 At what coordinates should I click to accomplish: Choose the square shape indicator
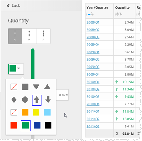[25, 87]
